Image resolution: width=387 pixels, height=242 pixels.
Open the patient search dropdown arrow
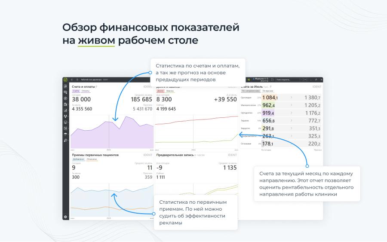coord(301,80)
